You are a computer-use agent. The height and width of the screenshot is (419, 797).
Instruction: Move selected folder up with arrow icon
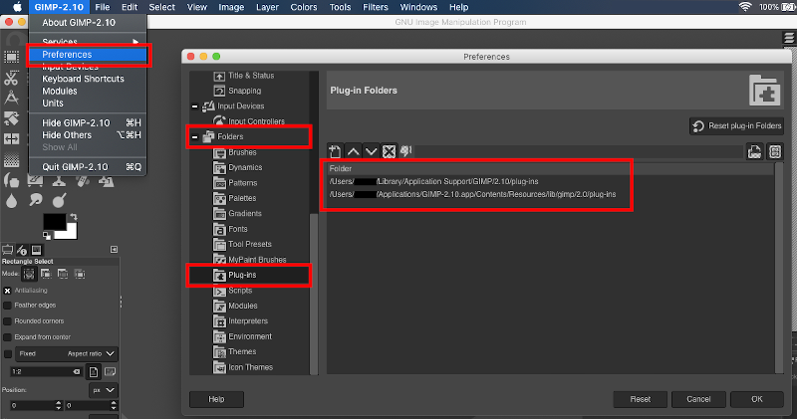(354, 151)
